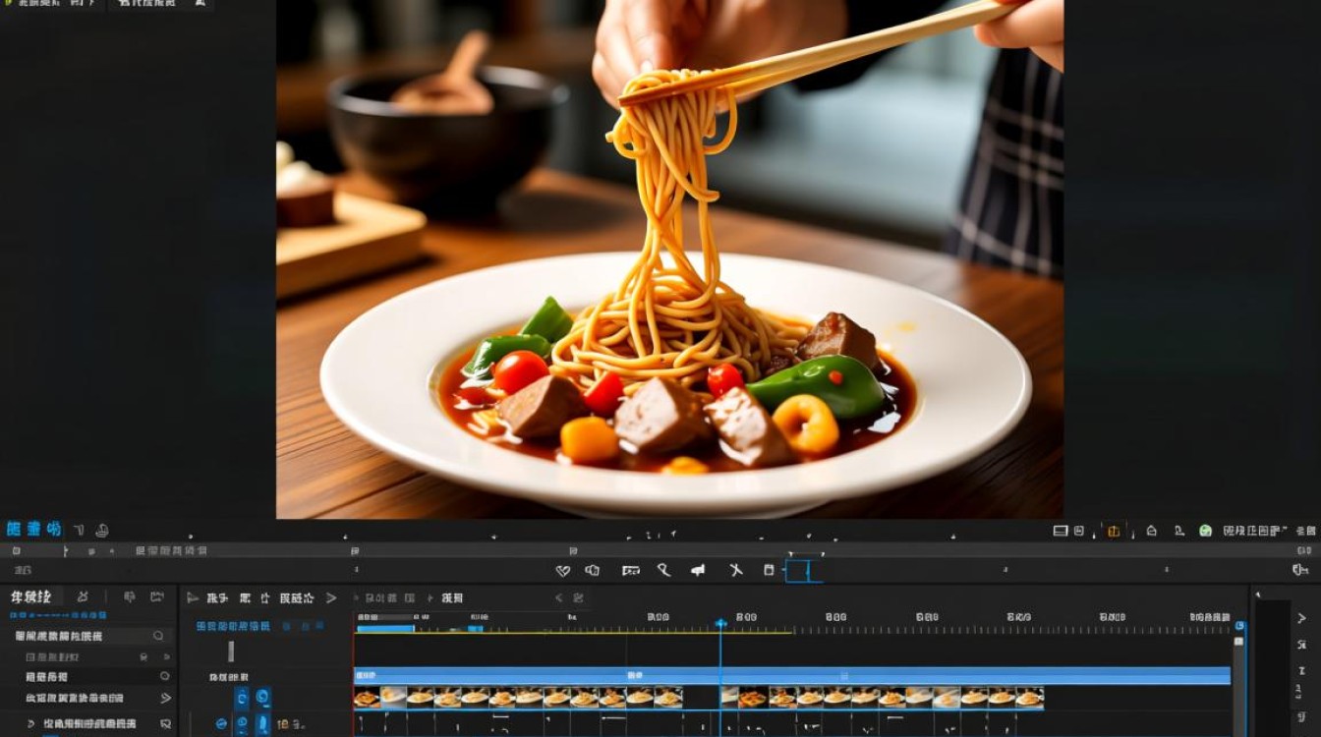Click the left chevron above the timeline ruler
1321x737 pixels.
tap(559, 597)
